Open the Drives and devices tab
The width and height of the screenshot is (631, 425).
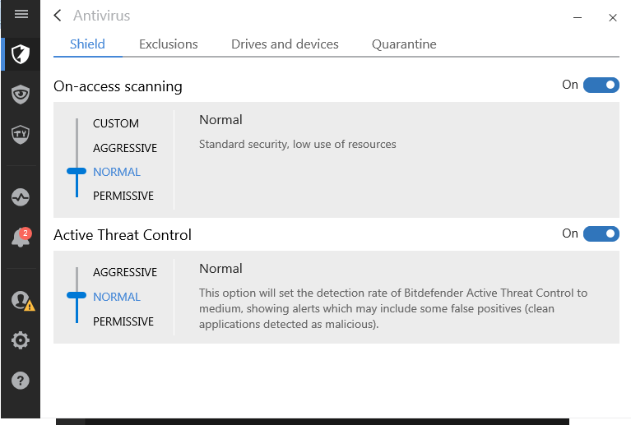click(x=285, y=44)
